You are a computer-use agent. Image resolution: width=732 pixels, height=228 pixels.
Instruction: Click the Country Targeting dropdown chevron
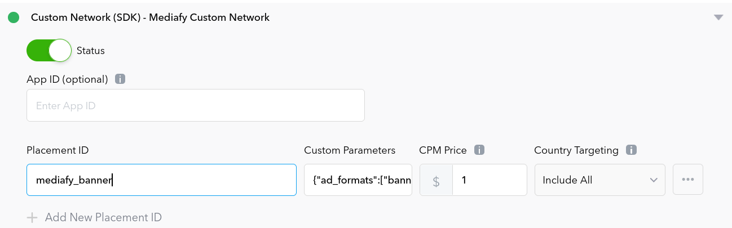654,180
